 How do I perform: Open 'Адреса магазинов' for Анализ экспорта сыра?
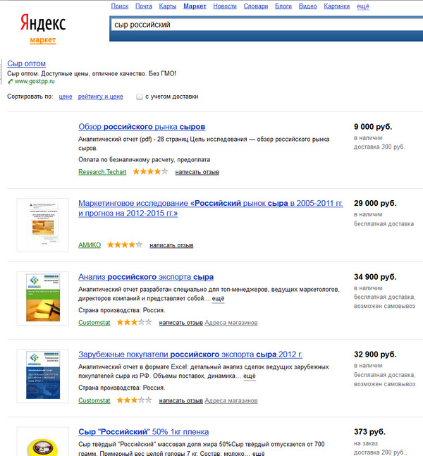(231, 323)
